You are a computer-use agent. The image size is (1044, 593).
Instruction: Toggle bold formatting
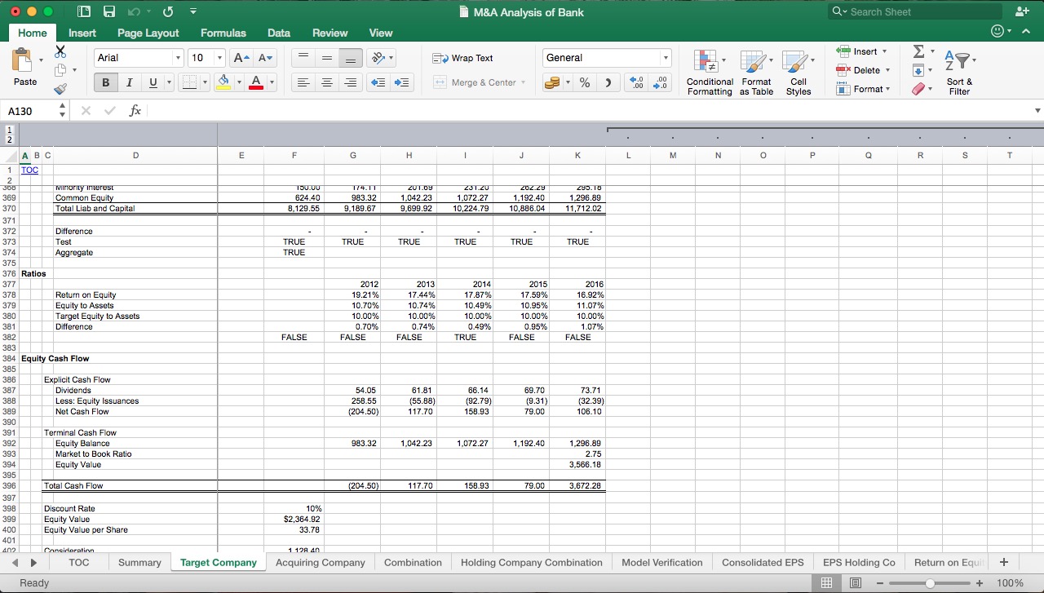click(x=104, y=82)
